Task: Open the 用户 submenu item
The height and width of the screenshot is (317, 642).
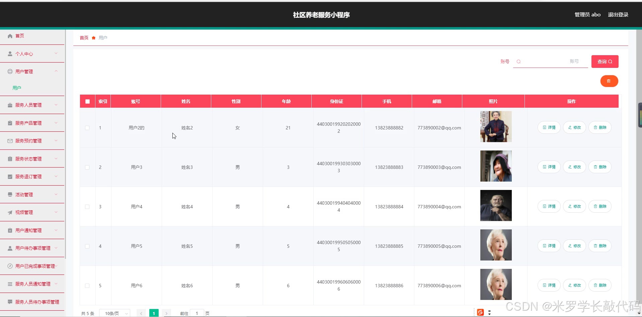Action: click(17, 88)
